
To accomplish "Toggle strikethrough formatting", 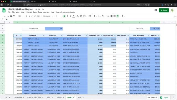I will point(71,16).
